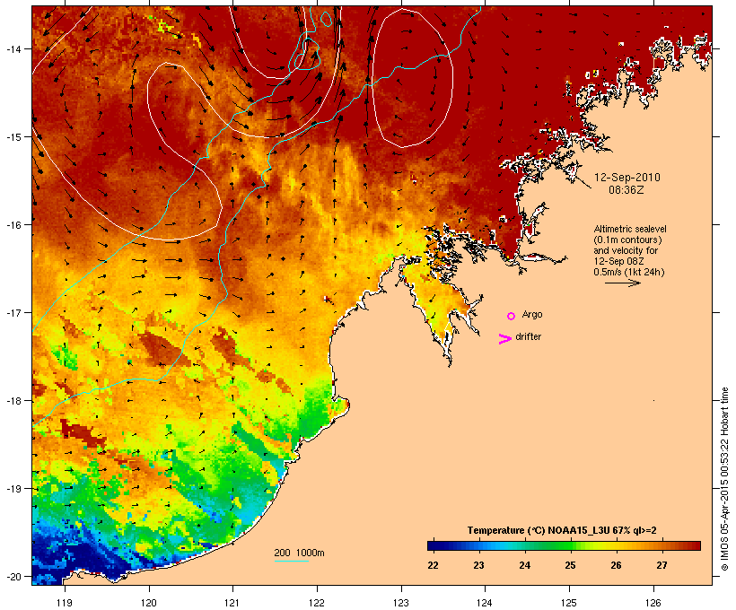Viewport: 736px width, 610px height.
Task: Click the latitude label '-18'
Action: point(13,401)
